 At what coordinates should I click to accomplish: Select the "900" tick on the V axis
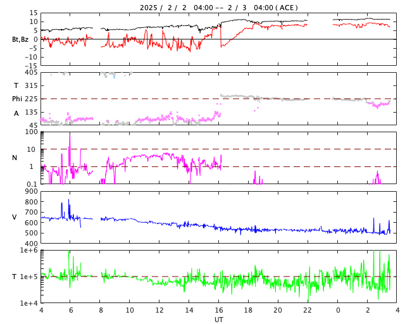click(31, 191)
